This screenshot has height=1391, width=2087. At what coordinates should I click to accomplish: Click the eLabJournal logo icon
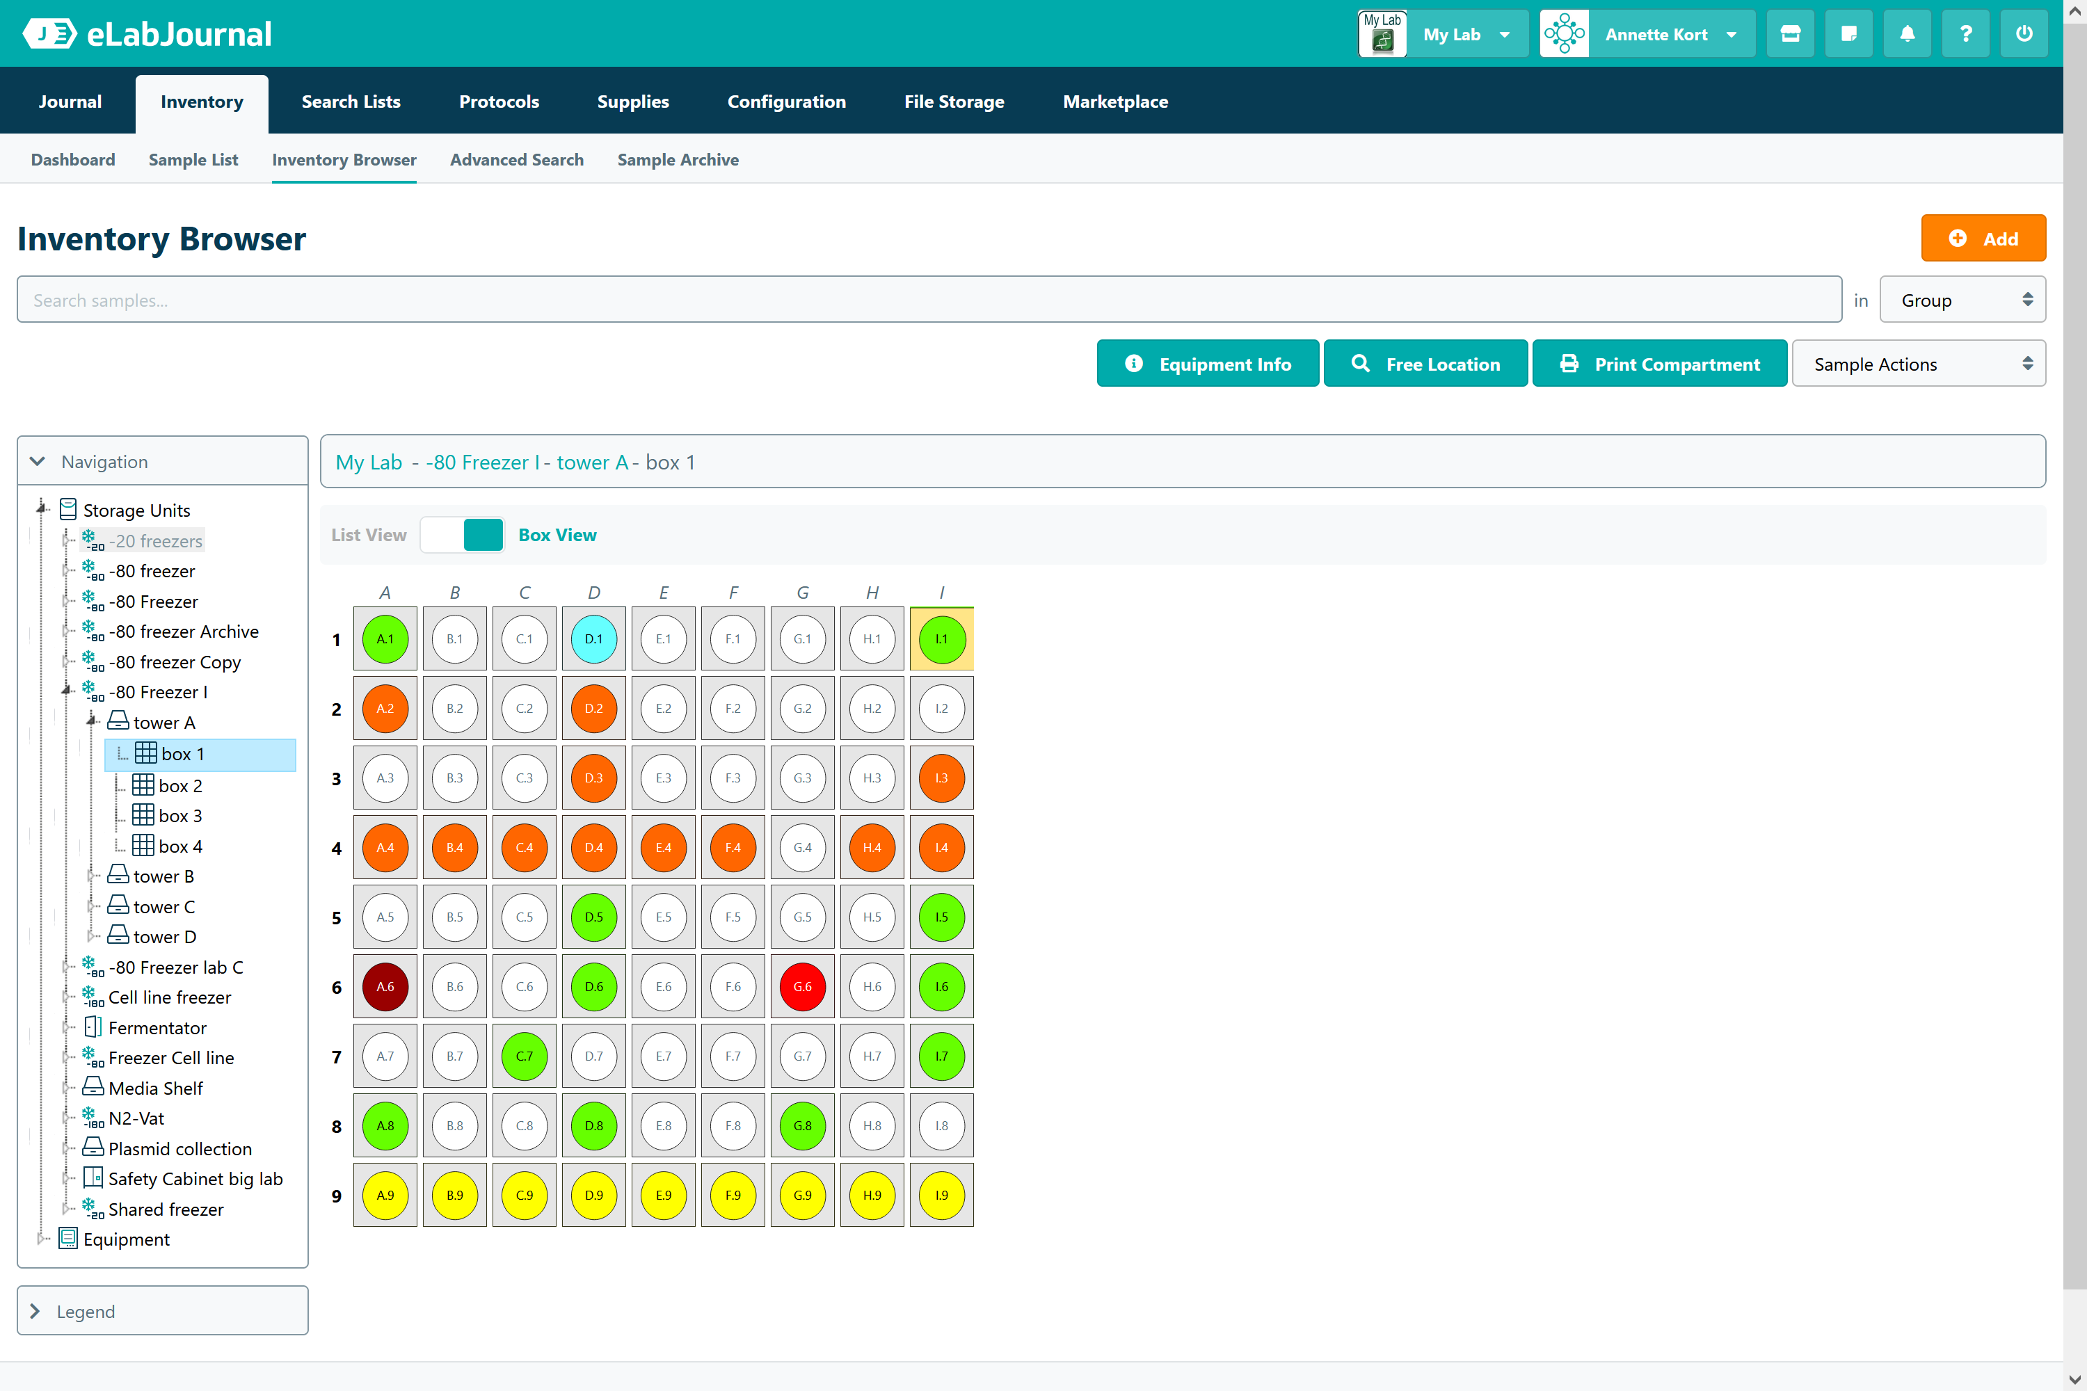49,33
